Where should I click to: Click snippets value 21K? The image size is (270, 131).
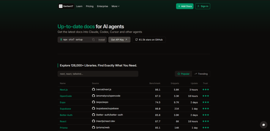(x=177, y=109)
